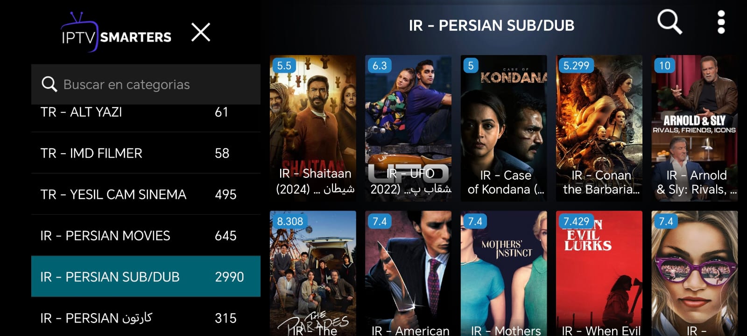
Task: Close the category sidebar with X
Action: (x=201, y=32)
